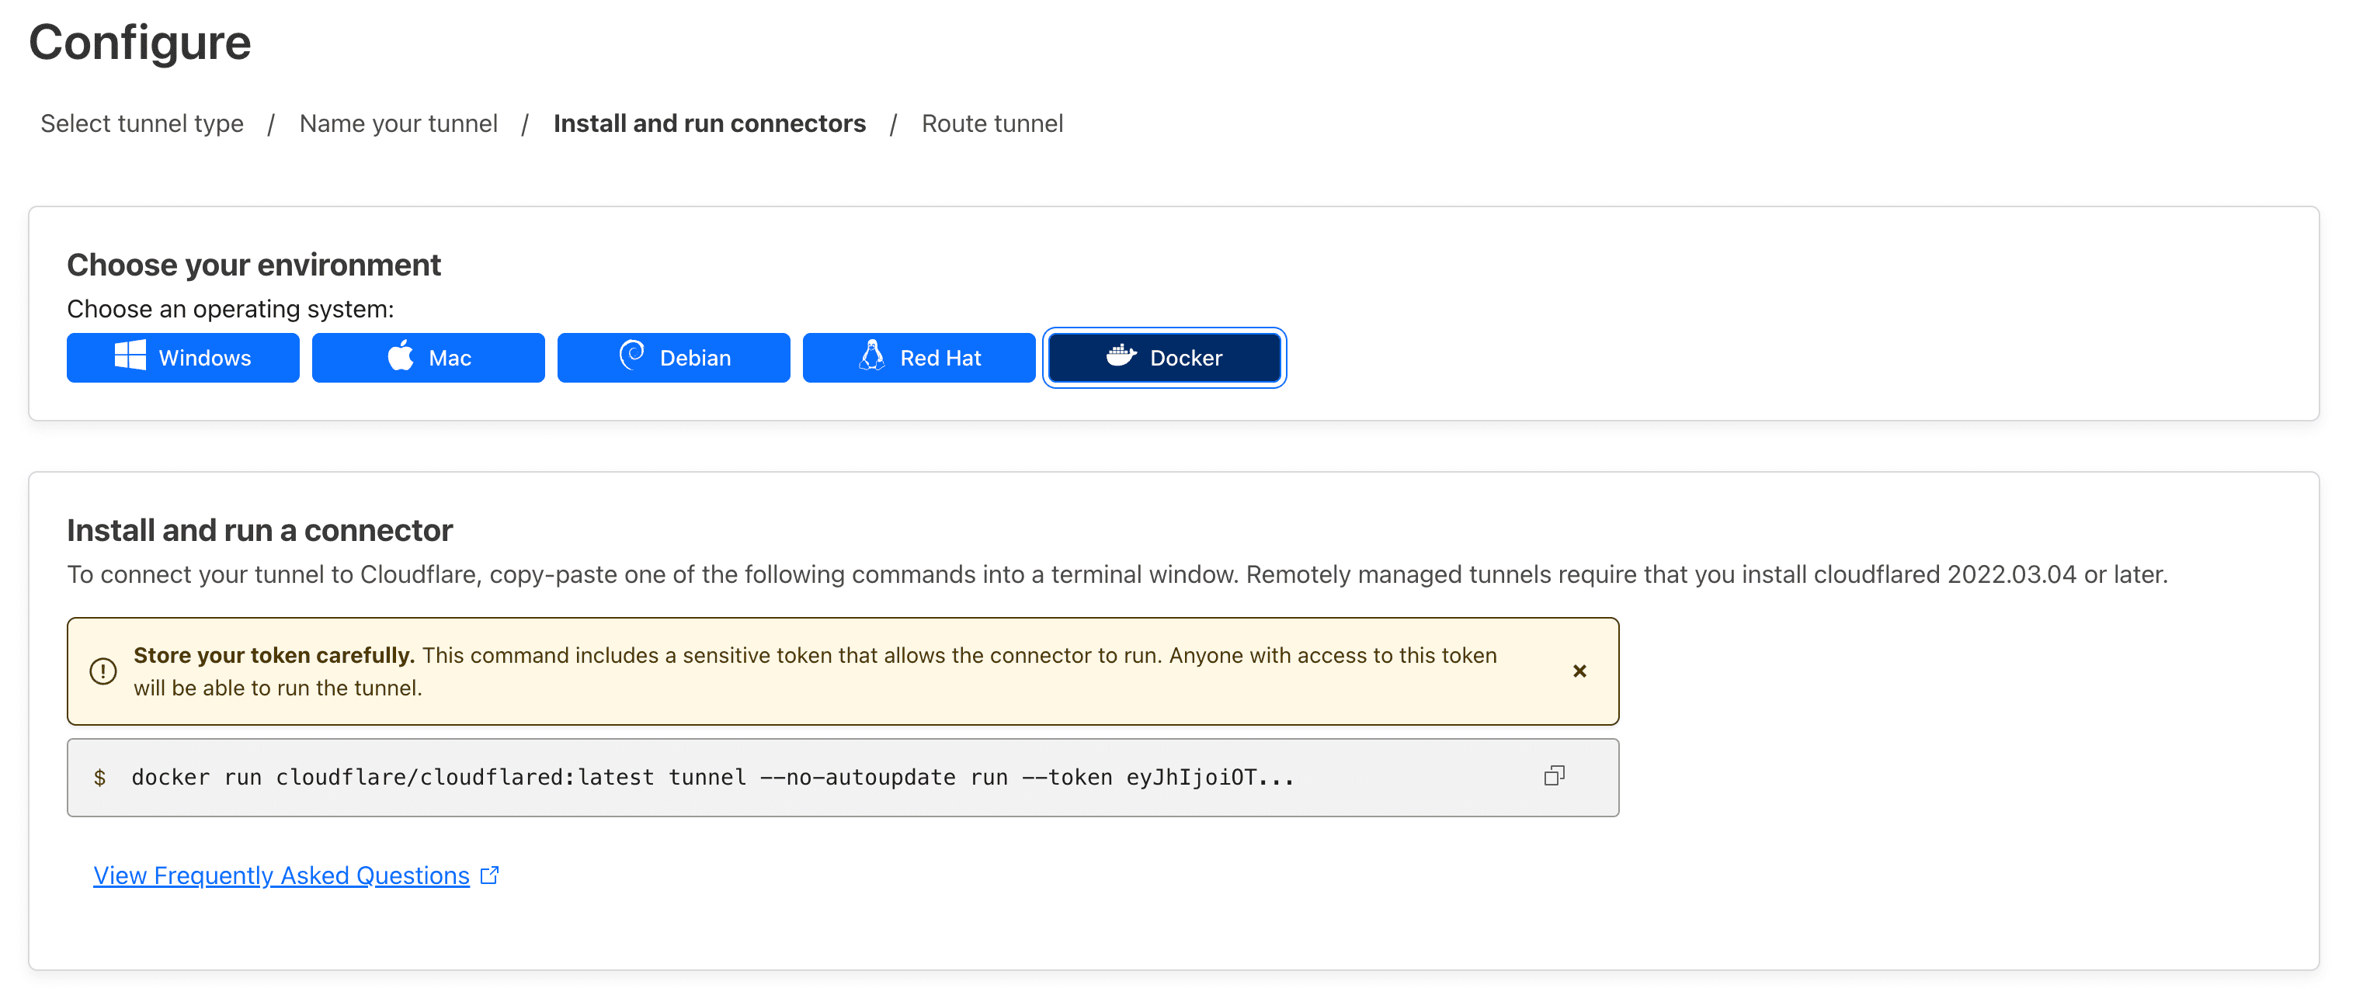Select the Windows operating system button
The image size is (2356, 995).
(x=183, y=358)
